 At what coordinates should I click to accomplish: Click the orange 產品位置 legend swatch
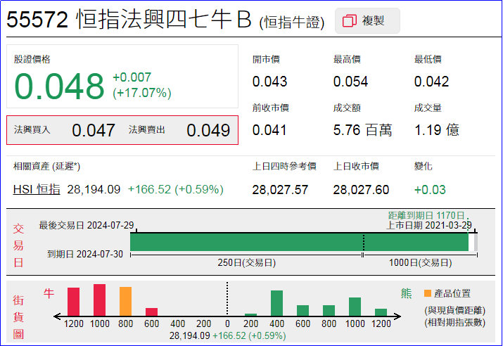[x=427, y=293]
